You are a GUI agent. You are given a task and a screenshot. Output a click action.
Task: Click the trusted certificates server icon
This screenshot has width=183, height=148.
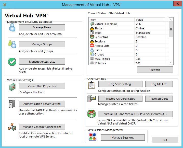[91, 99]
